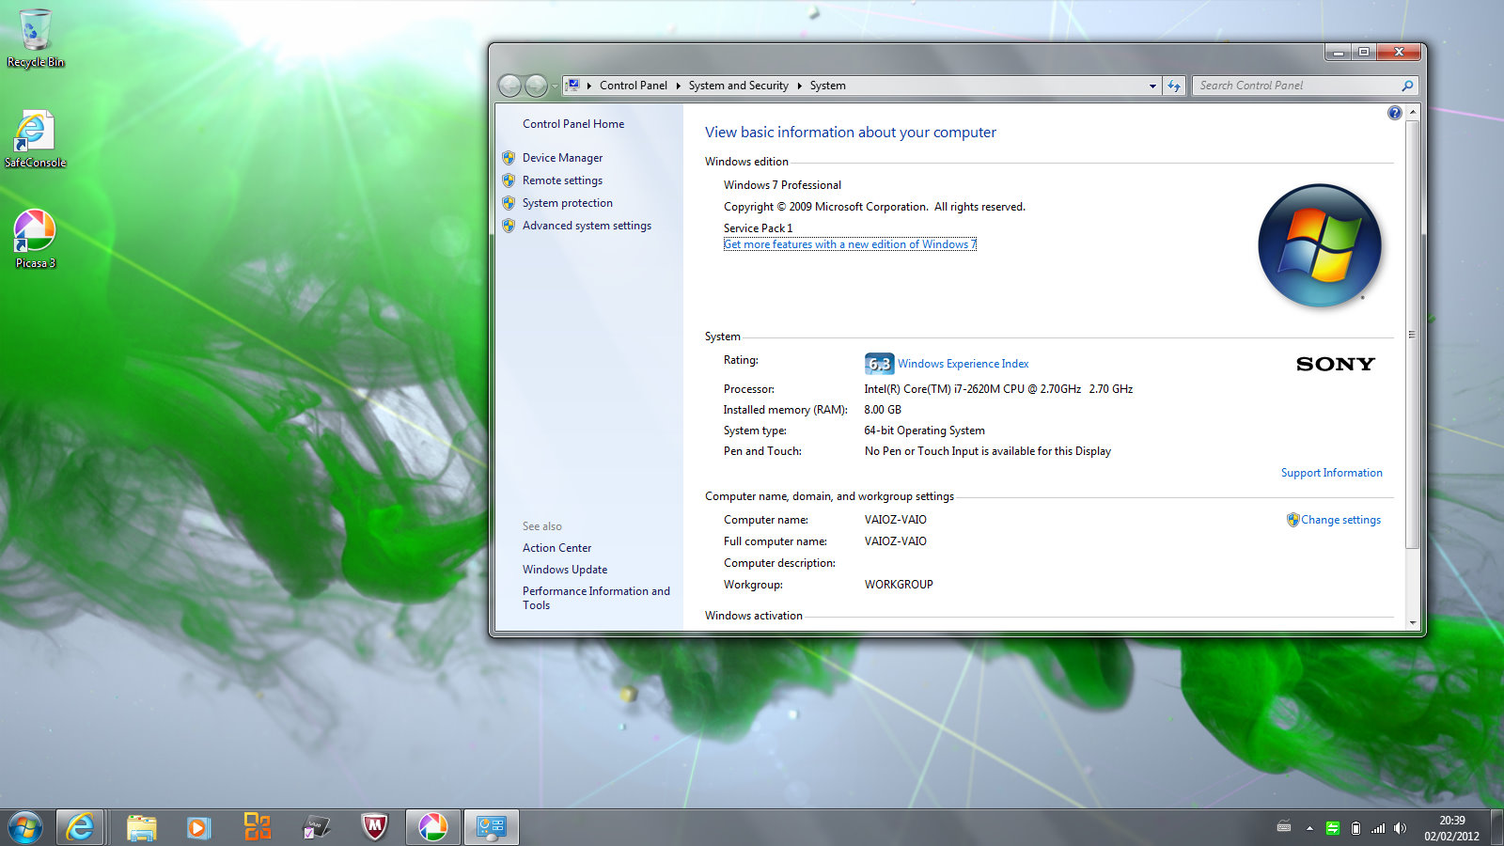This screenshot has height=846, width=1504.
Task: Go back using the Back arrow
Action: click(x=509, y=86)
